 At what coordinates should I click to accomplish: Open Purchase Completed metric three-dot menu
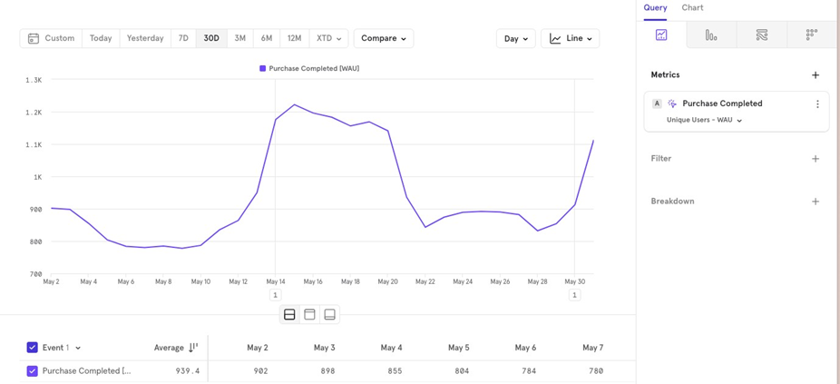coord(816,104)
